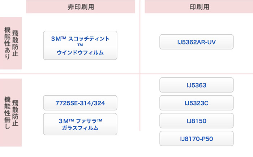Select the 飛散防止機能性あり row header

coord(11,43)
